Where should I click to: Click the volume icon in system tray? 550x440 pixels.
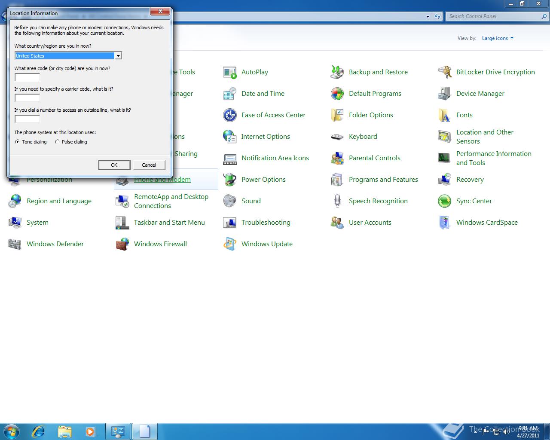click(x=507, y=431)
